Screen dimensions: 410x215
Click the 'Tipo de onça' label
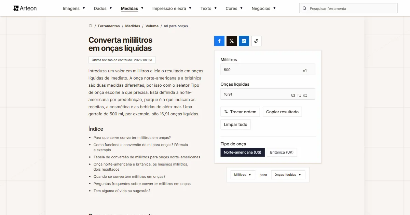(x=233, y=144)
